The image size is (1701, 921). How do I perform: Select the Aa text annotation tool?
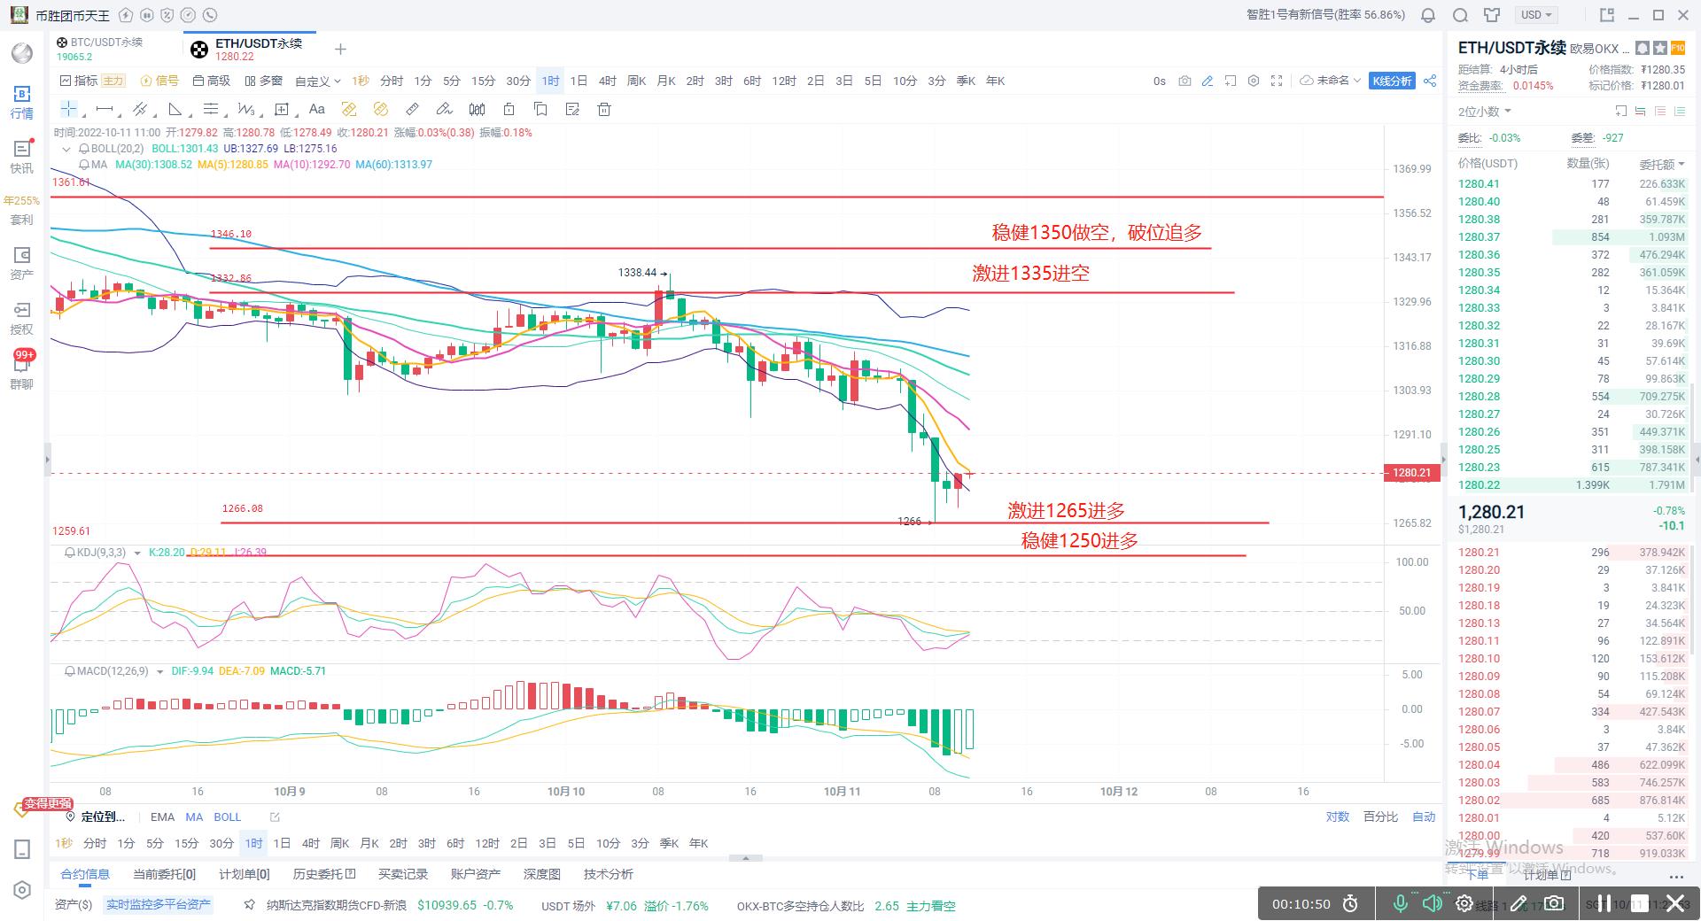pos(316,109)
